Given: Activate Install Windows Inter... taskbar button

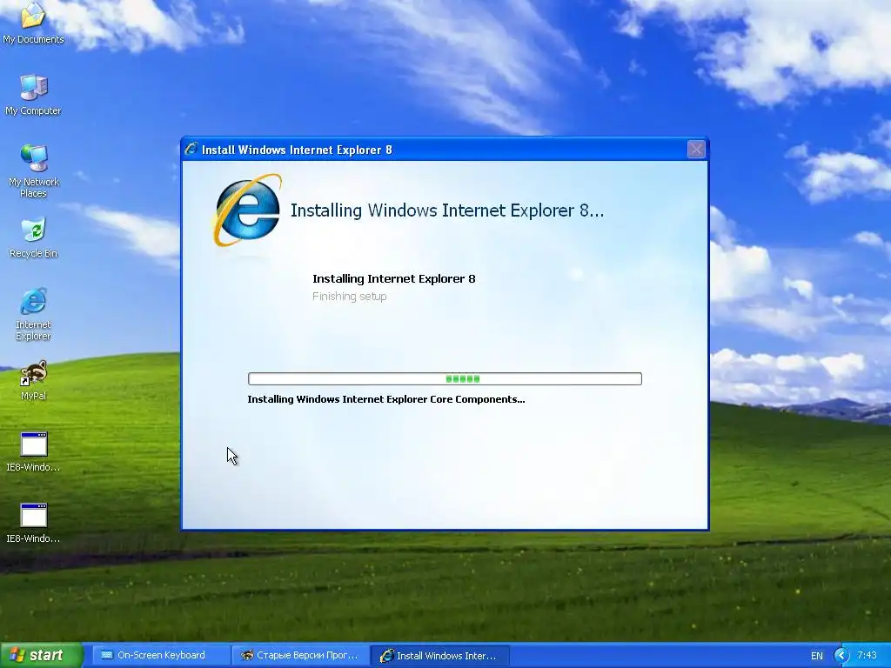Looking at the screenshot, I should click(439, 656).
